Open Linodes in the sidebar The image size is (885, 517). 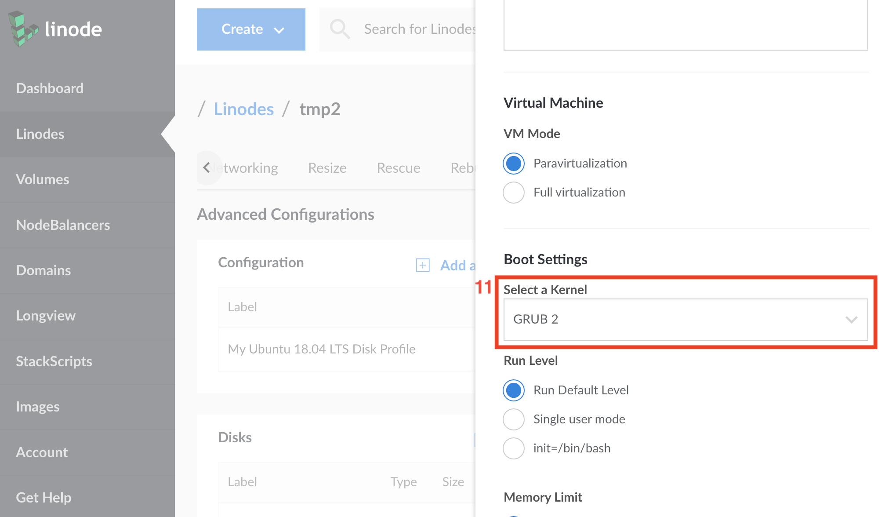87,134
